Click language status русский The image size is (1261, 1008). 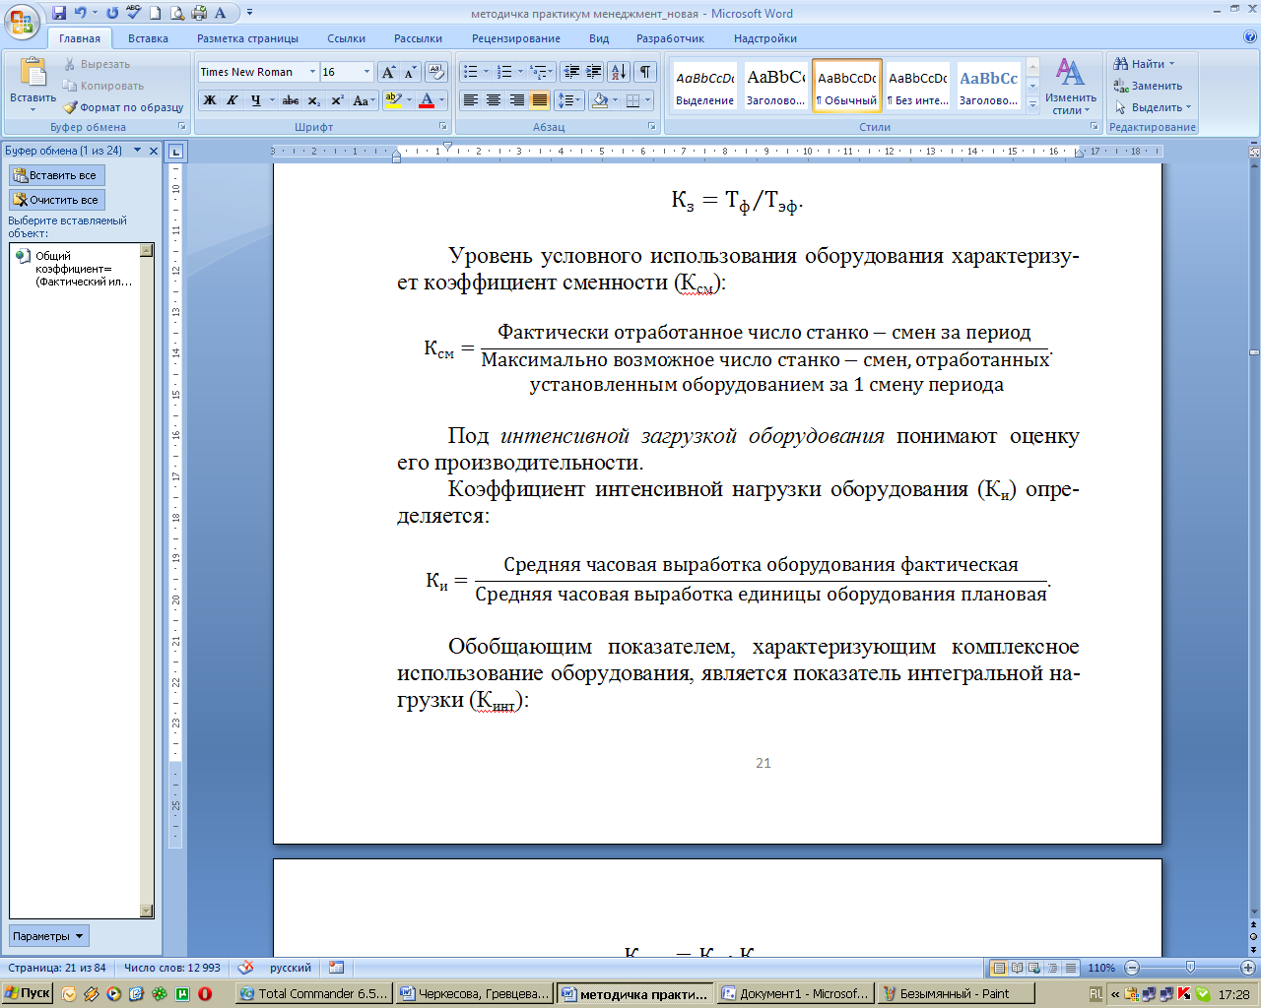click(291, 968)
